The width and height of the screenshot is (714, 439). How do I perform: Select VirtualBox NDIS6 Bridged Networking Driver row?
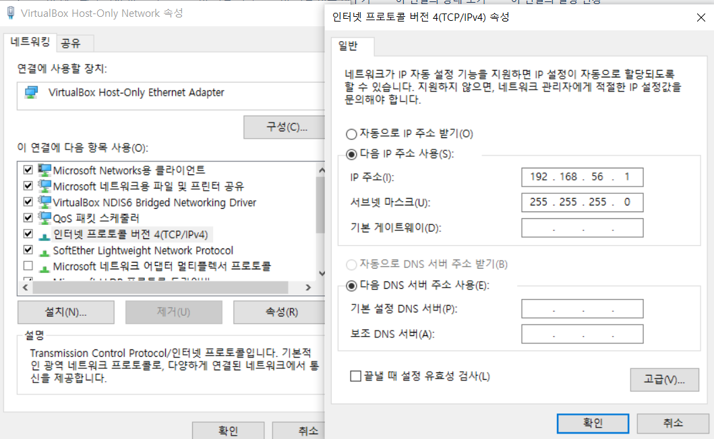point(154,203)
